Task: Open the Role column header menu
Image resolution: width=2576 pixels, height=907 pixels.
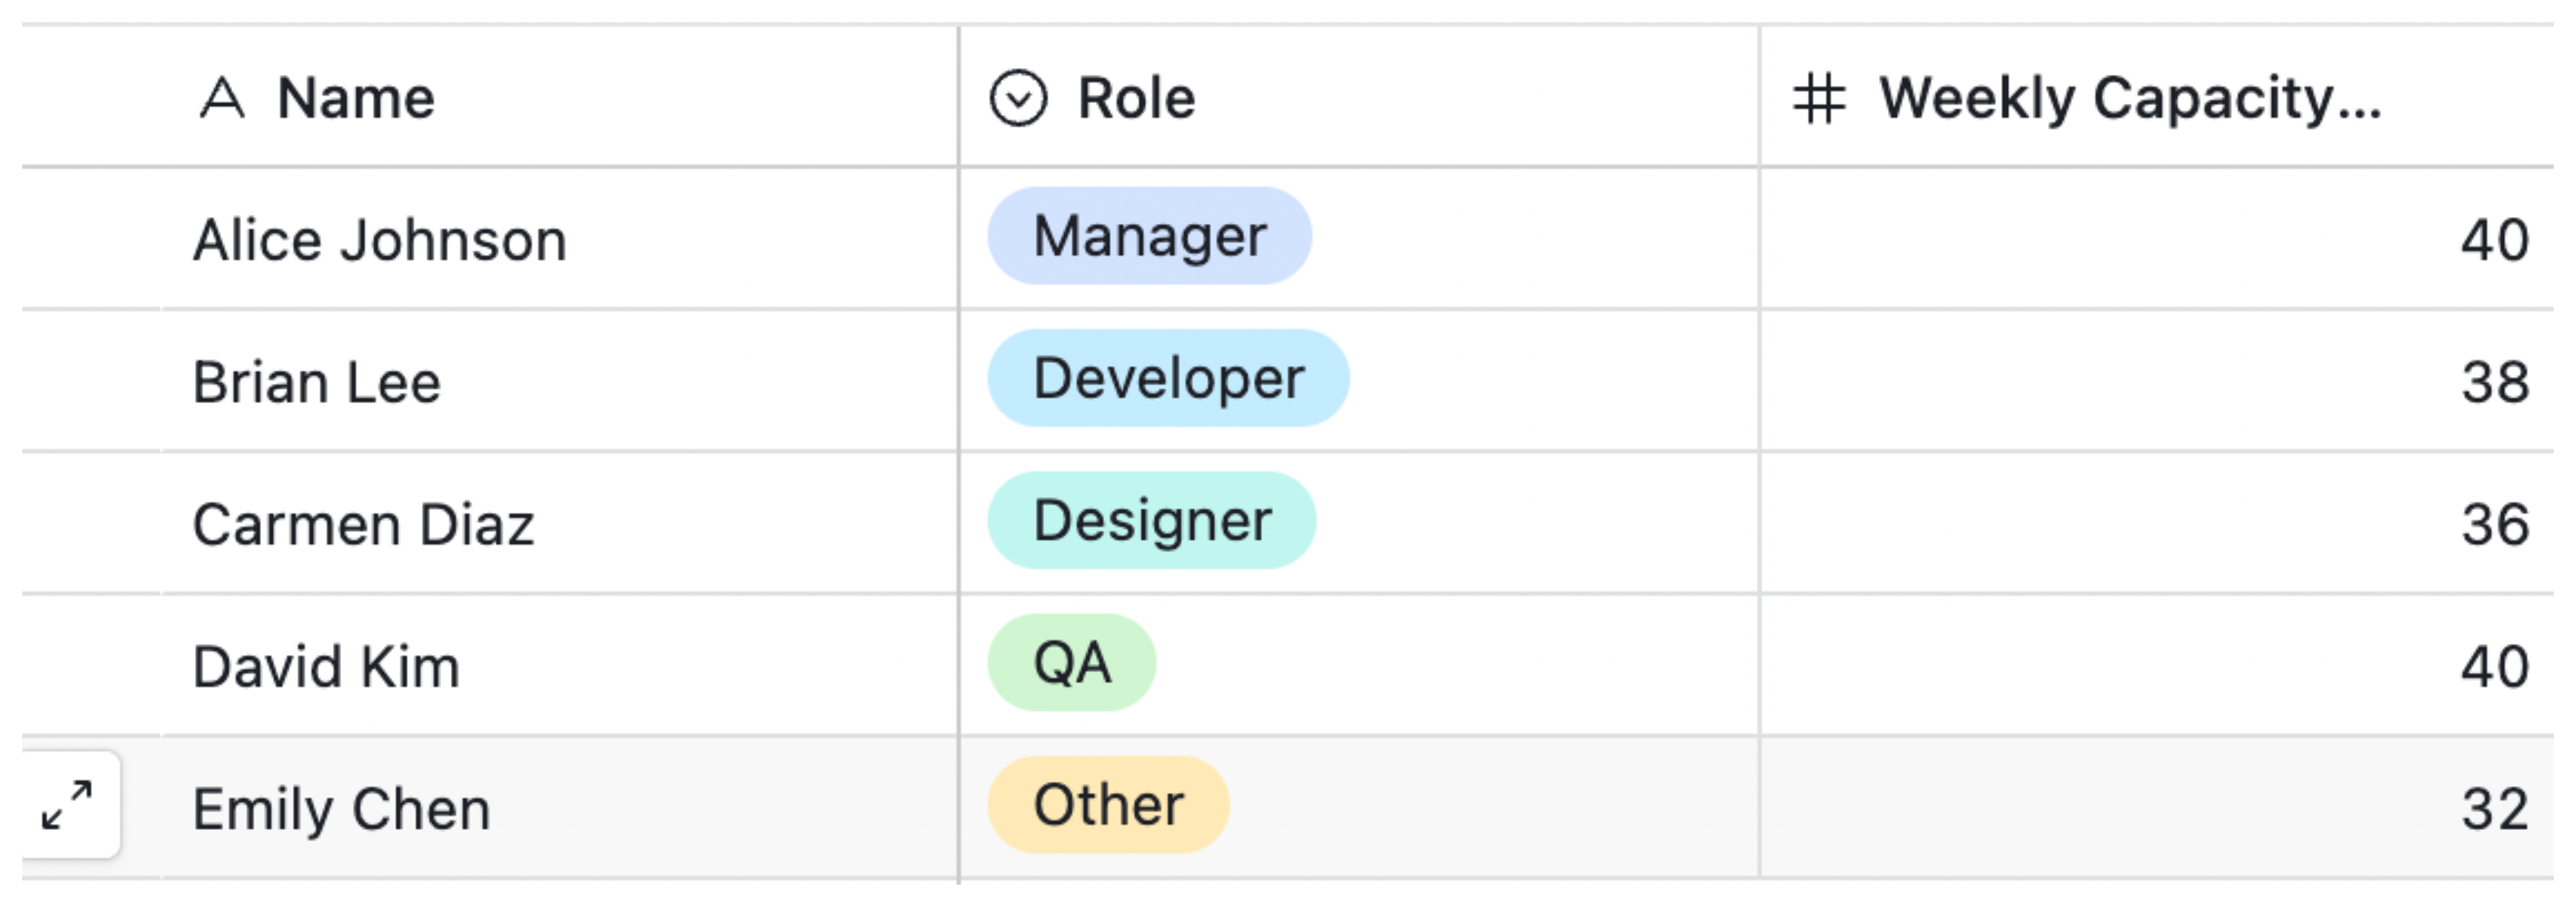Action: [1136, 98]
